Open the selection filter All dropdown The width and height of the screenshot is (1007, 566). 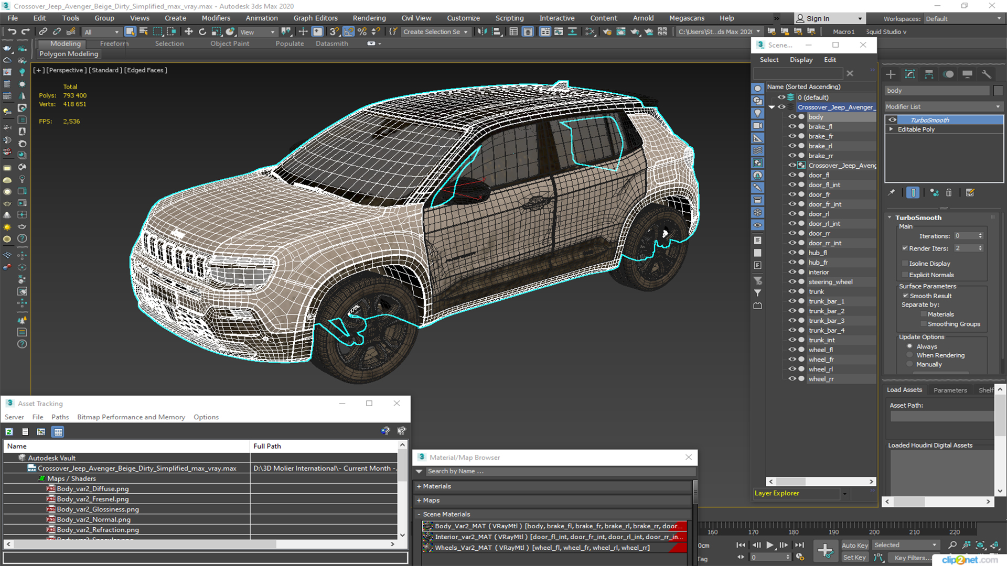coord(102,31)
